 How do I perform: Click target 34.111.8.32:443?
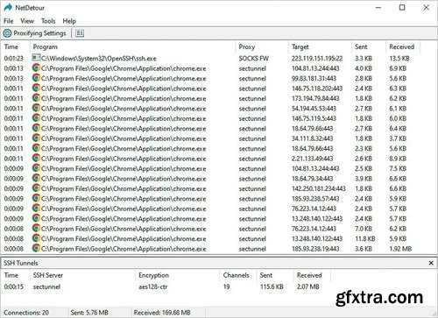[312, 138]
